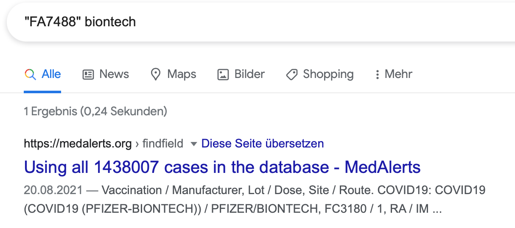Switch to the Bilder tab
Screen dimensions: 515x228
(249, 74)
